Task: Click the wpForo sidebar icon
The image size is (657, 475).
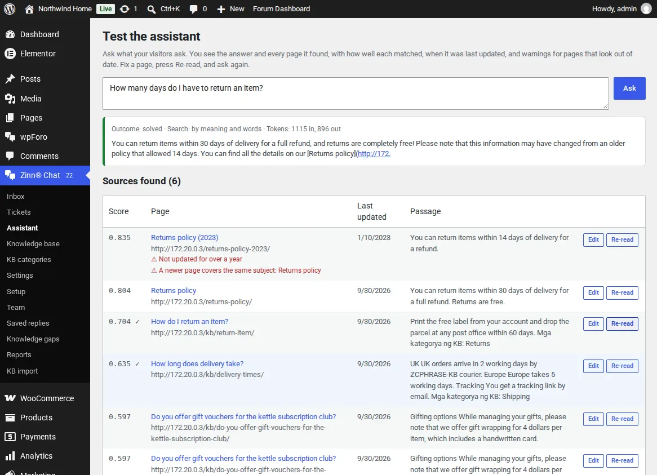Action: pos(10,137)
